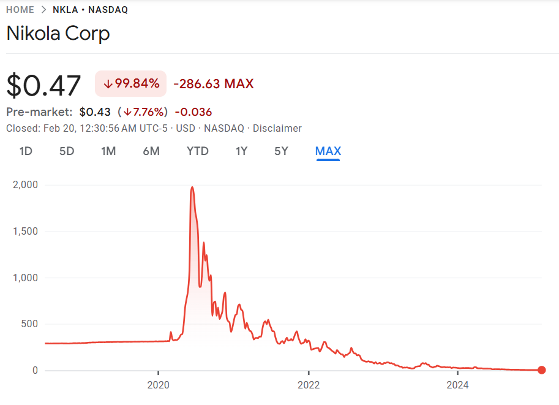Click the breadcrumb chevron after HOME
The width and height of the screenshot is (559, 405).
click(43, 10)
